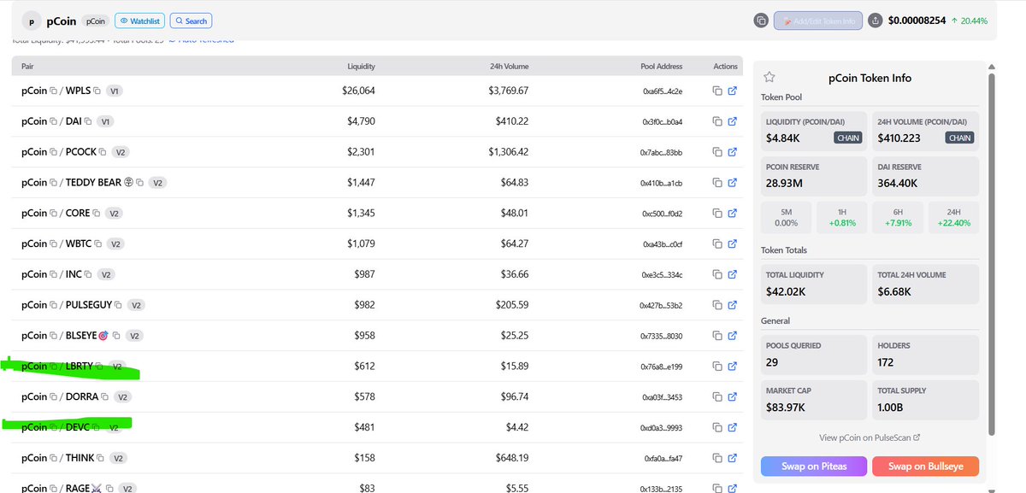Copy PULSEGUY token address in pair column
Screen dimensions: 1026x493
pyautogui.click(x=119, y=305)
